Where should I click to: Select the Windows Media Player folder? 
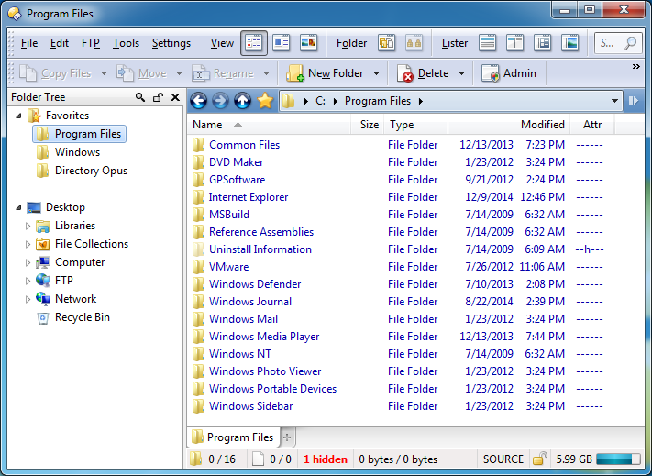click(264, 337)
